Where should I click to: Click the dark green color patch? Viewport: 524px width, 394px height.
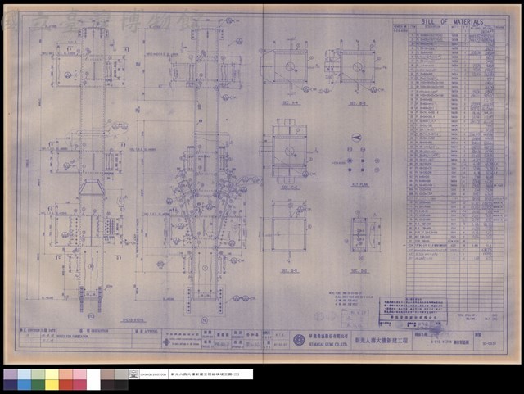[x=38, y=385]
